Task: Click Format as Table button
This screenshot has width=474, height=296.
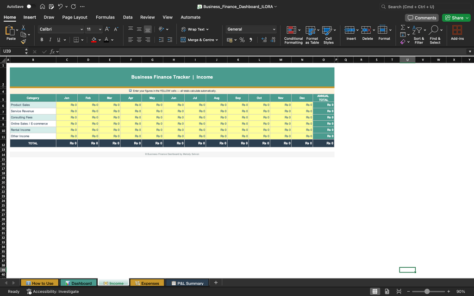Action: point(312,35)
